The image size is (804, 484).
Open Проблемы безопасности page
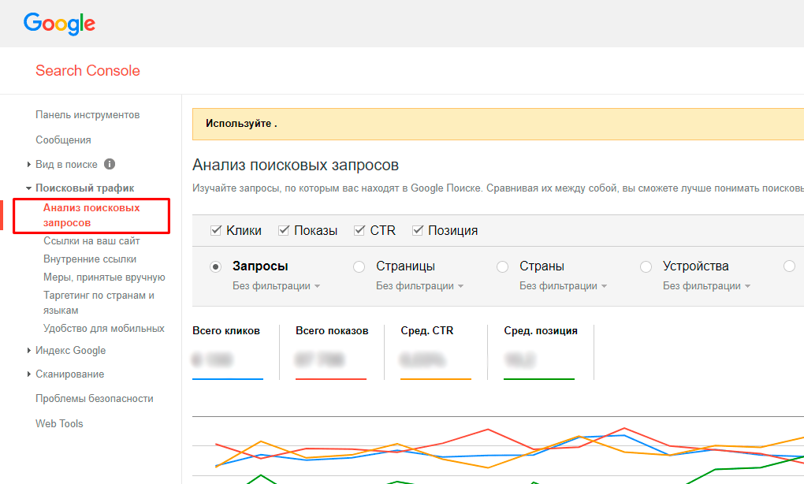click(95, 398)
